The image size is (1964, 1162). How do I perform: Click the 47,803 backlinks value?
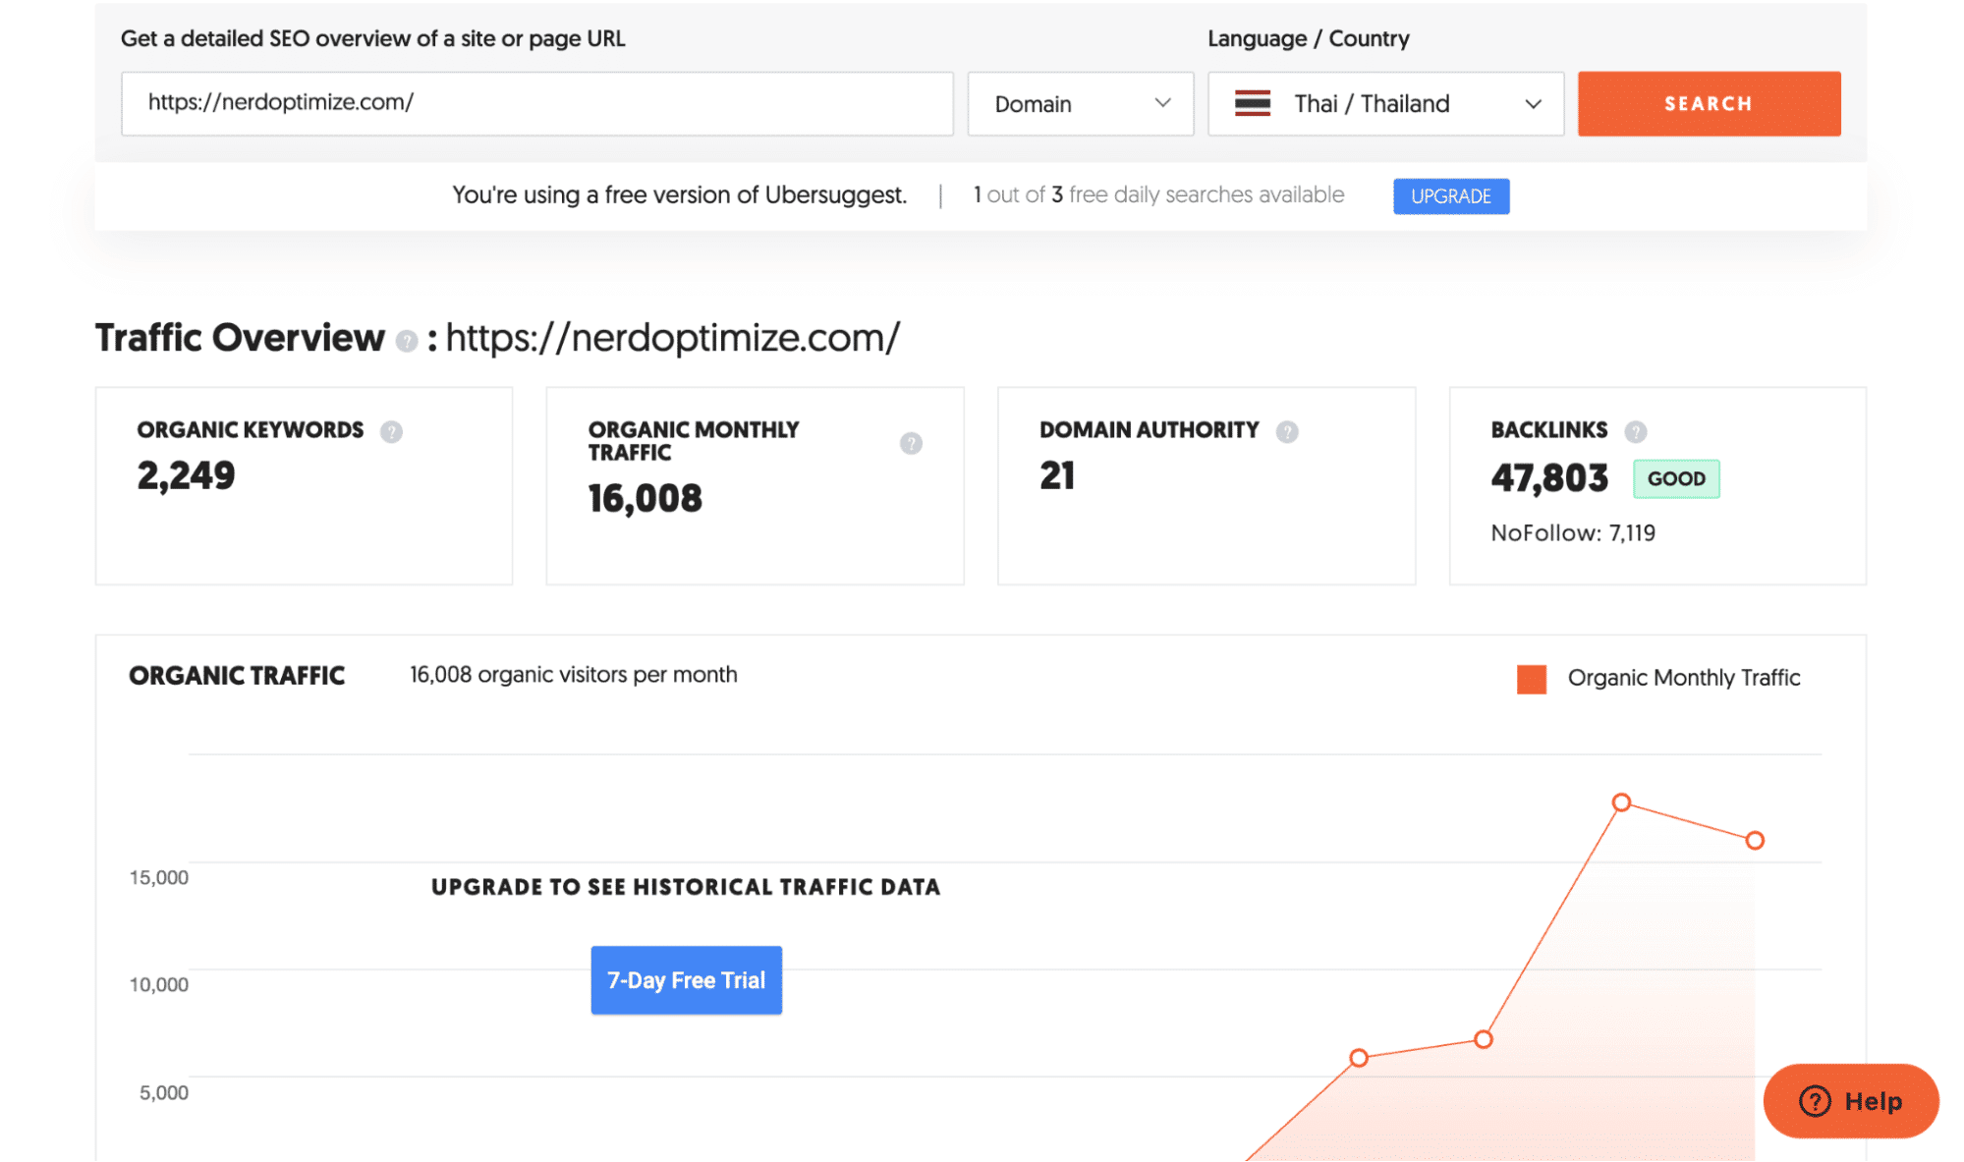1549,478
